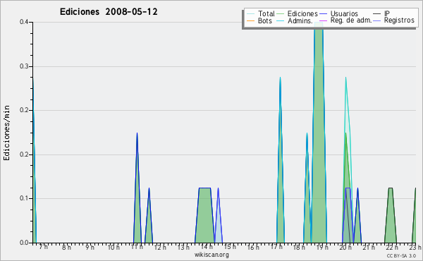Click the '12 h' x-axis label

pyautogui.click(x=160, y=247)
